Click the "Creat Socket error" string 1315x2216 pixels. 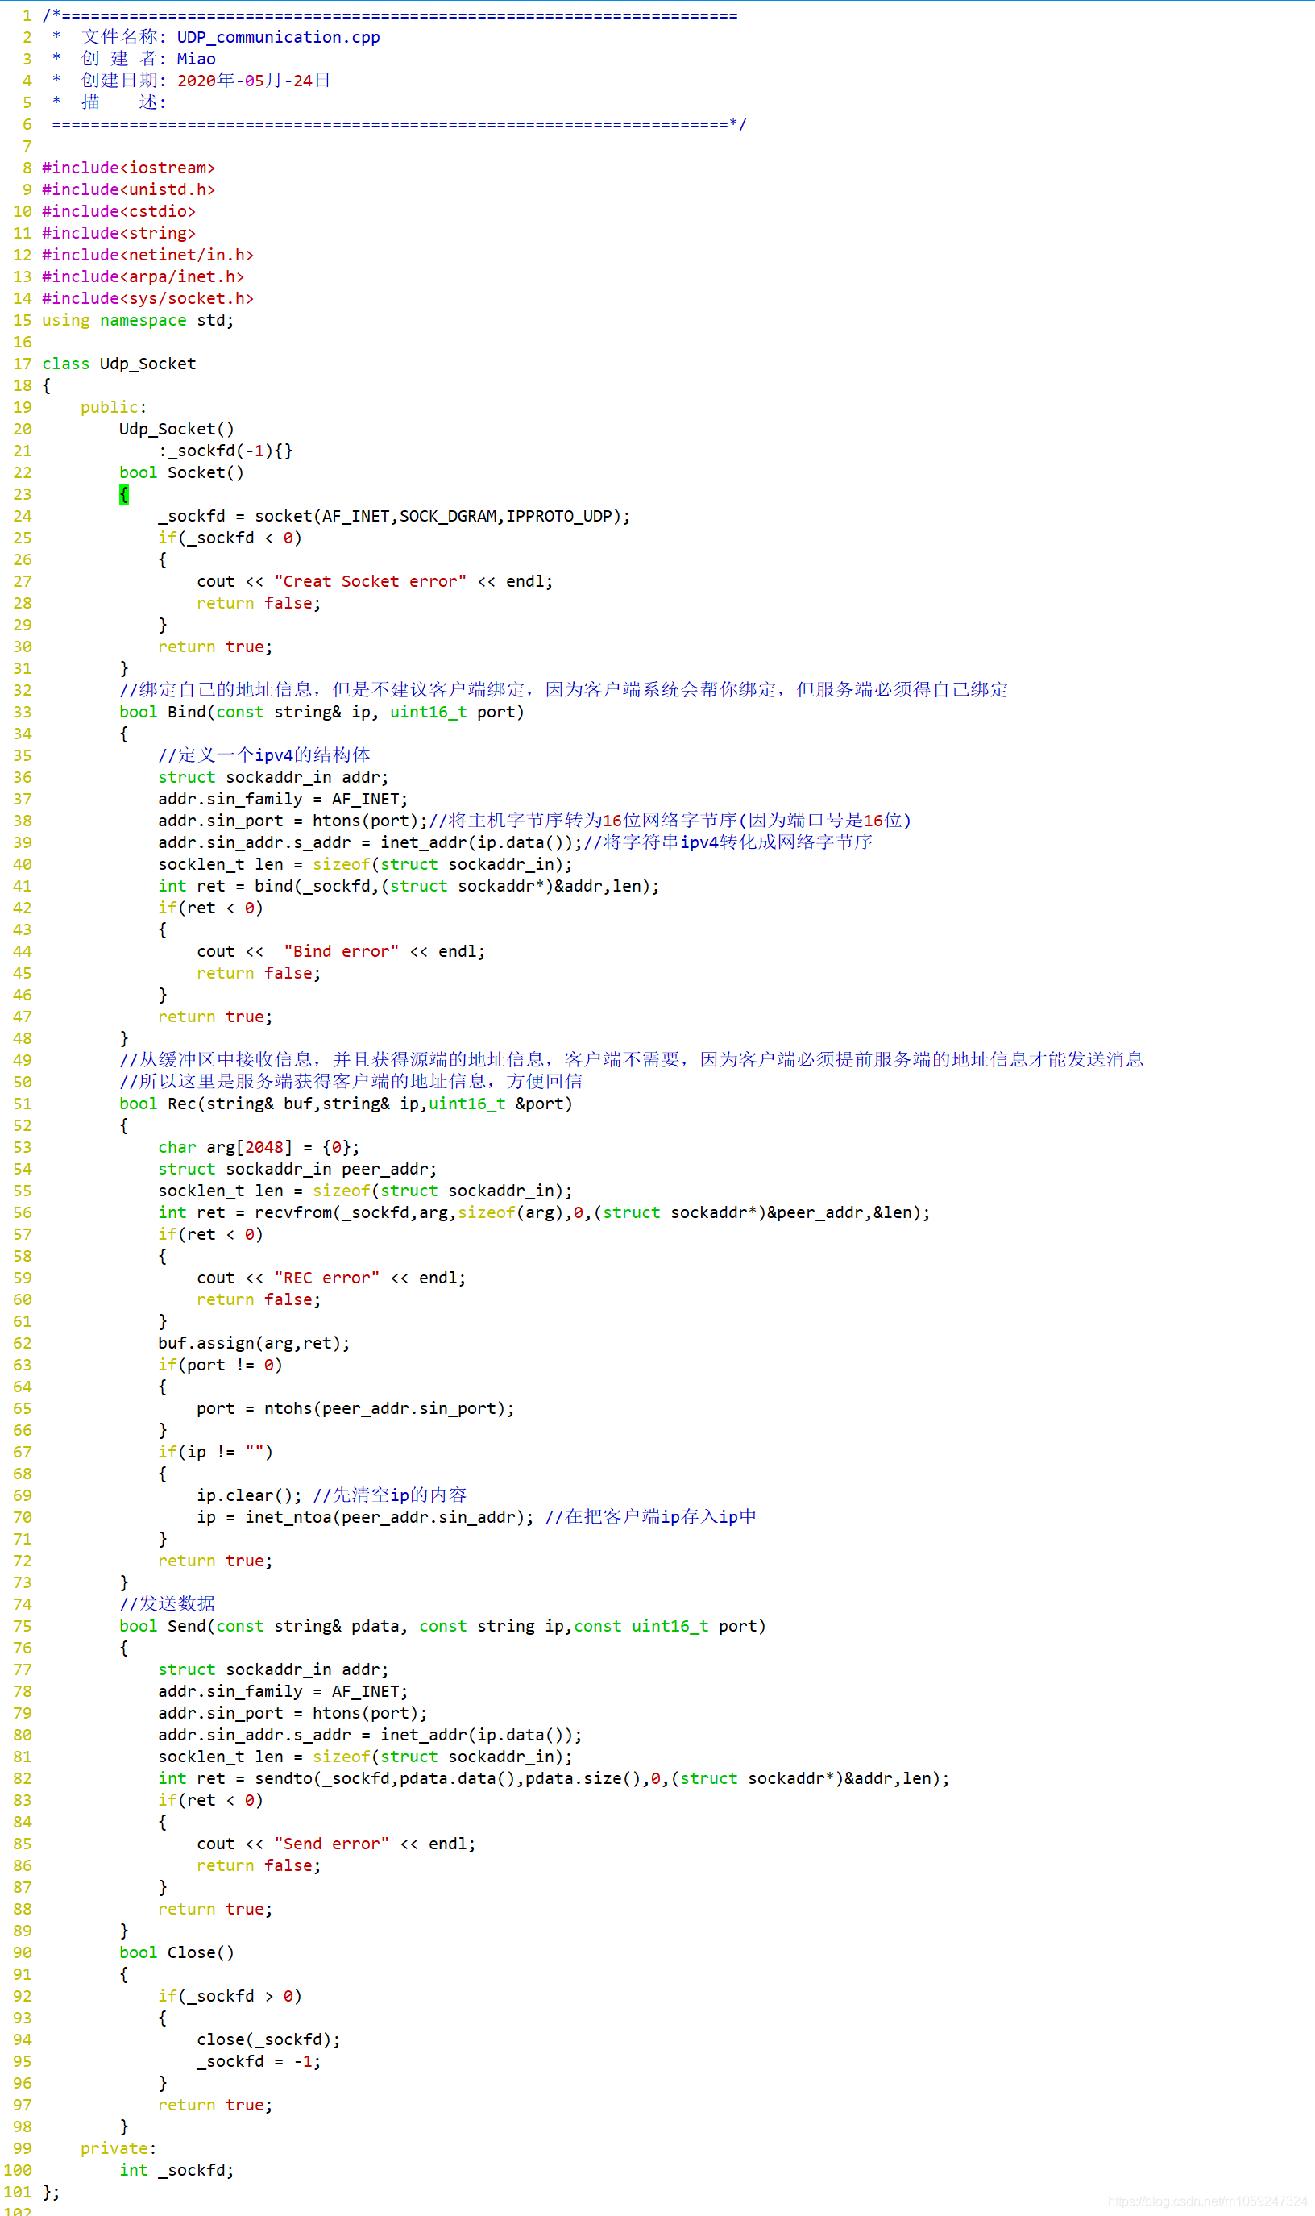(371, 581)
